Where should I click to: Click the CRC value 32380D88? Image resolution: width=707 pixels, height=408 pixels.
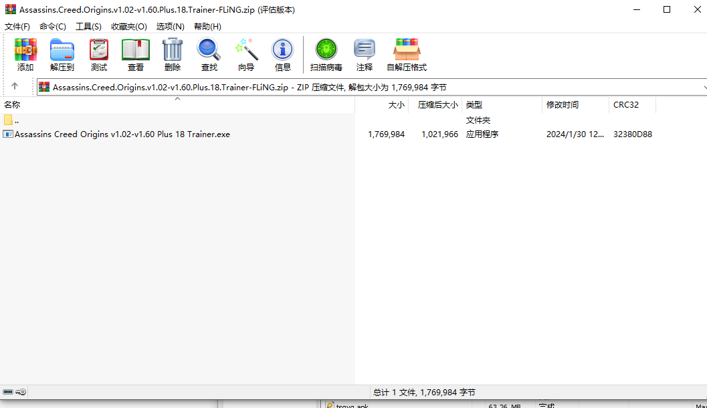(x=633, y=134)
